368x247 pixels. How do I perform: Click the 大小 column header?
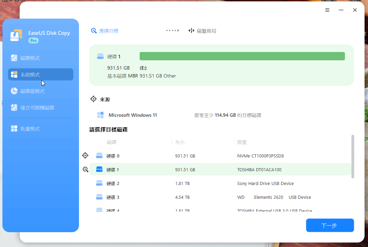[180, 142]
